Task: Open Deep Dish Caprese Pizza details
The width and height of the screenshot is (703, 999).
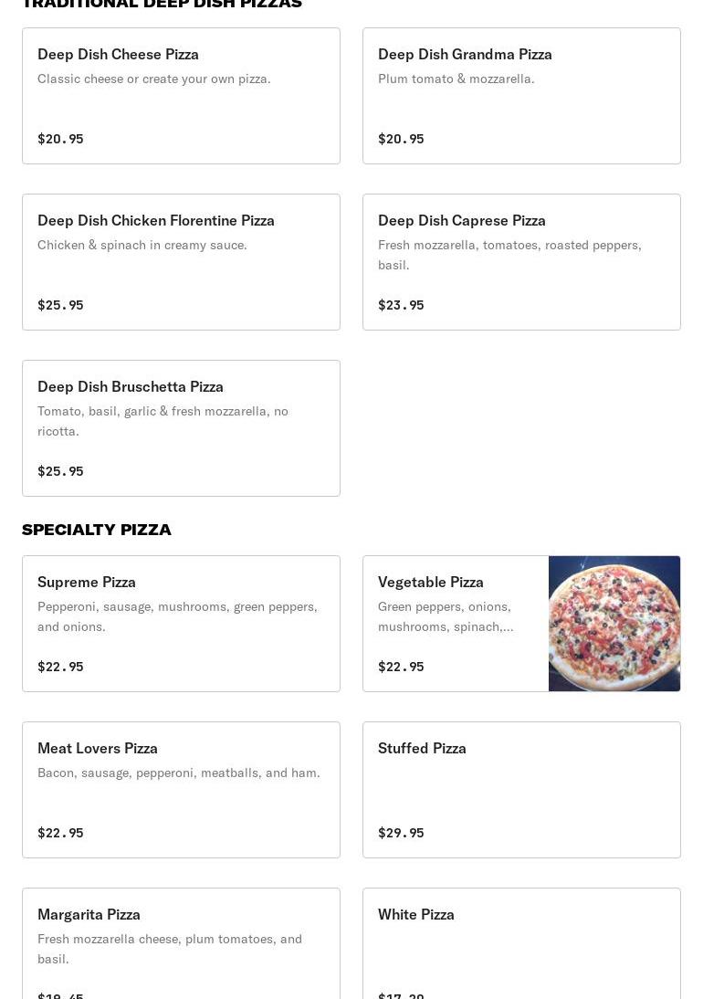Action: [521, 262]
